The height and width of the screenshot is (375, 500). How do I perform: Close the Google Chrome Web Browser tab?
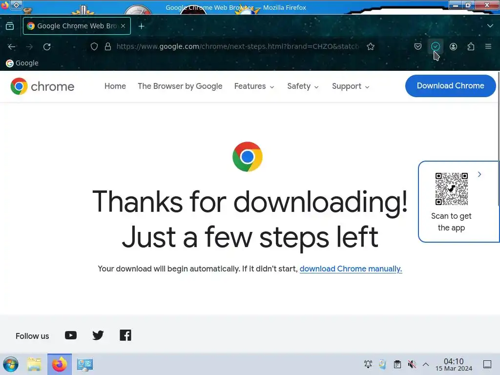[x=123, y=26]
